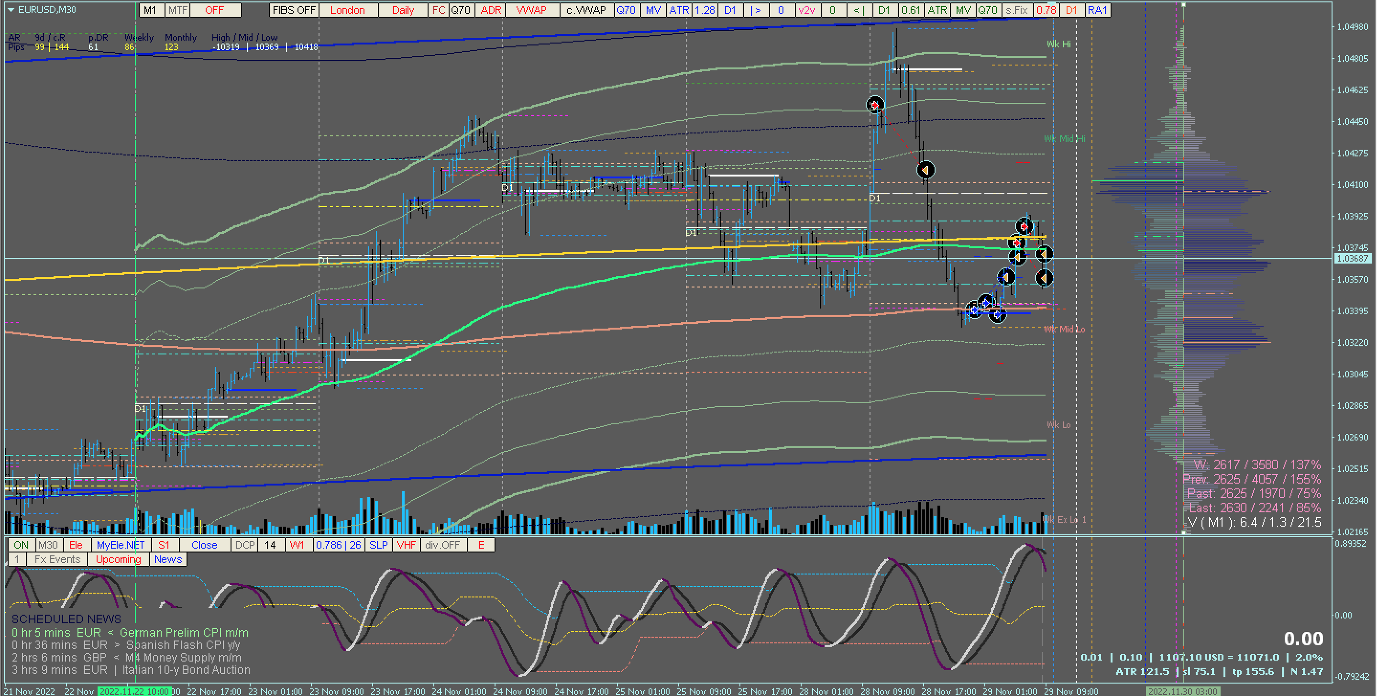Open the Upcoming news button

[118, 560]
